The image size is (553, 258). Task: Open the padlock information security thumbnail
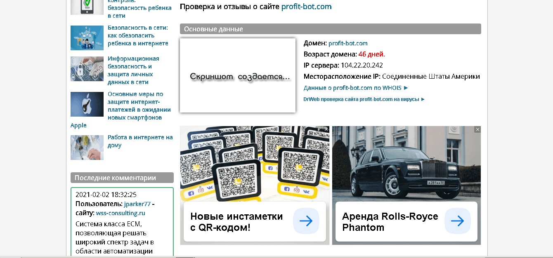[87, 69]
